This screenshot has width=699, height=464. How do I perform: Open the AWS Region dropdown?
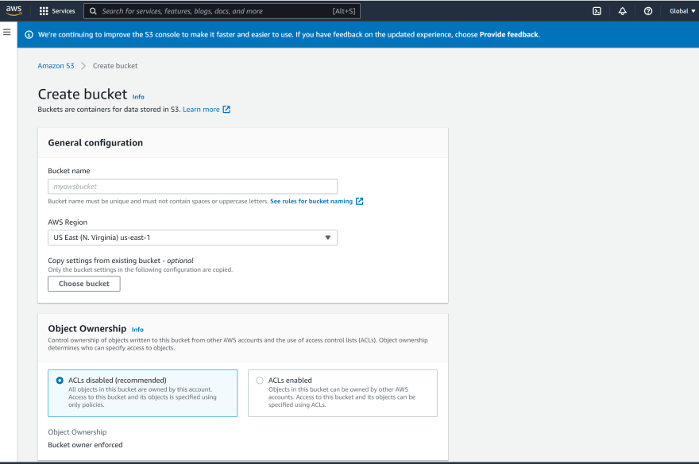tap(192, 238)
